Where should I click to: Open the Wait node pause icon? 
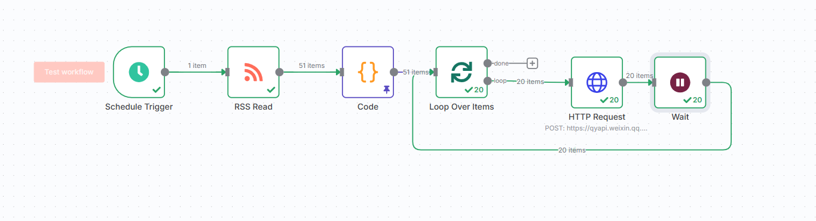coord(680,82)
